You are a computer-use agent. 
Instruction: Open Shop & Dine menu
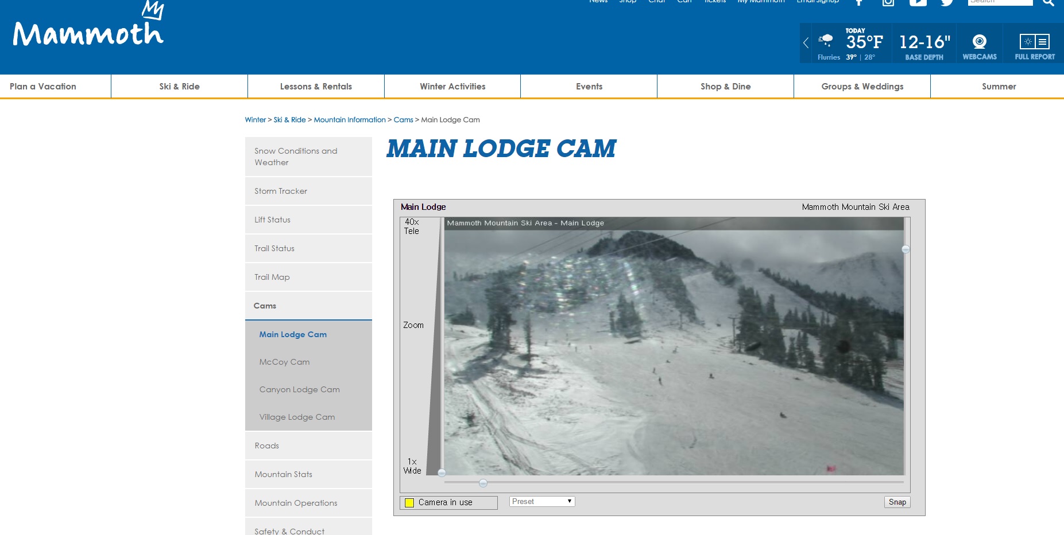(x=726, y=87)
